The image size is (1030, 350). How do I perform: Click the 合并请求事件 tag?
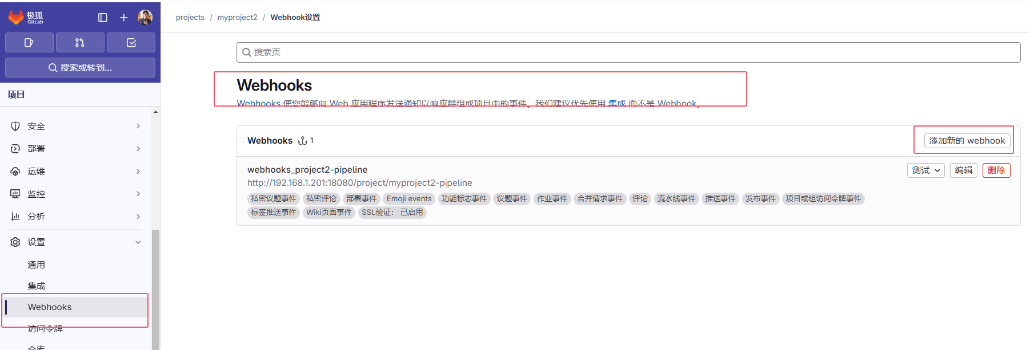tap(600, 199)
